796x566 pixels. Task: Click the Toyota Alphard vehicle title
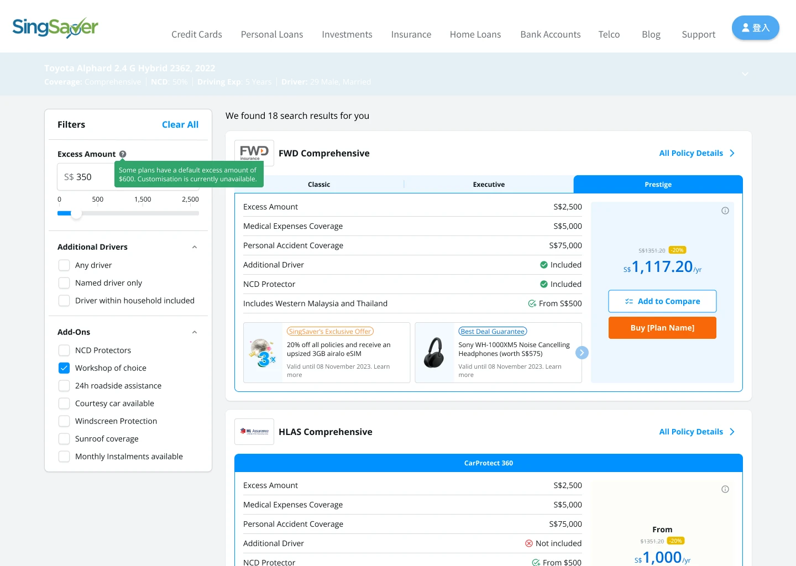(130, 68)
